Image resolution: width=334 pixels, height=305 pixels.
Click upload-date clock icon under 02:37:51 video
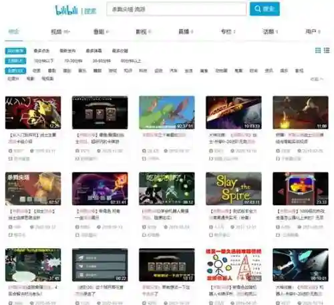[166, 151]
